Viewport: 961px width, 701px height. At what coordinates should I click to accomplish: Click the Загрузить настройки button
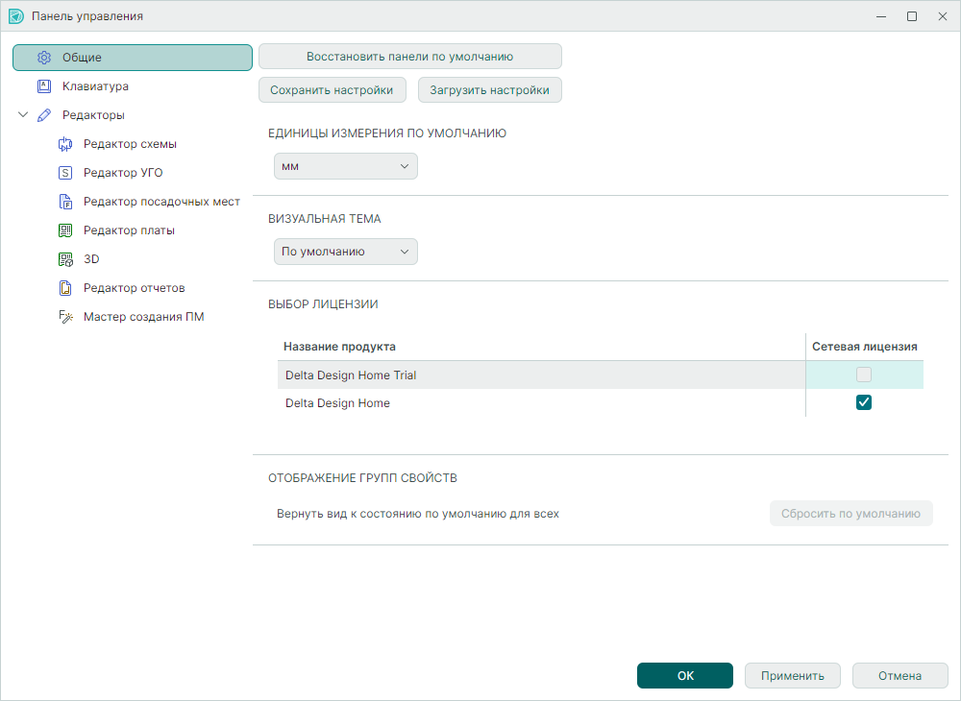coord(489,90)
